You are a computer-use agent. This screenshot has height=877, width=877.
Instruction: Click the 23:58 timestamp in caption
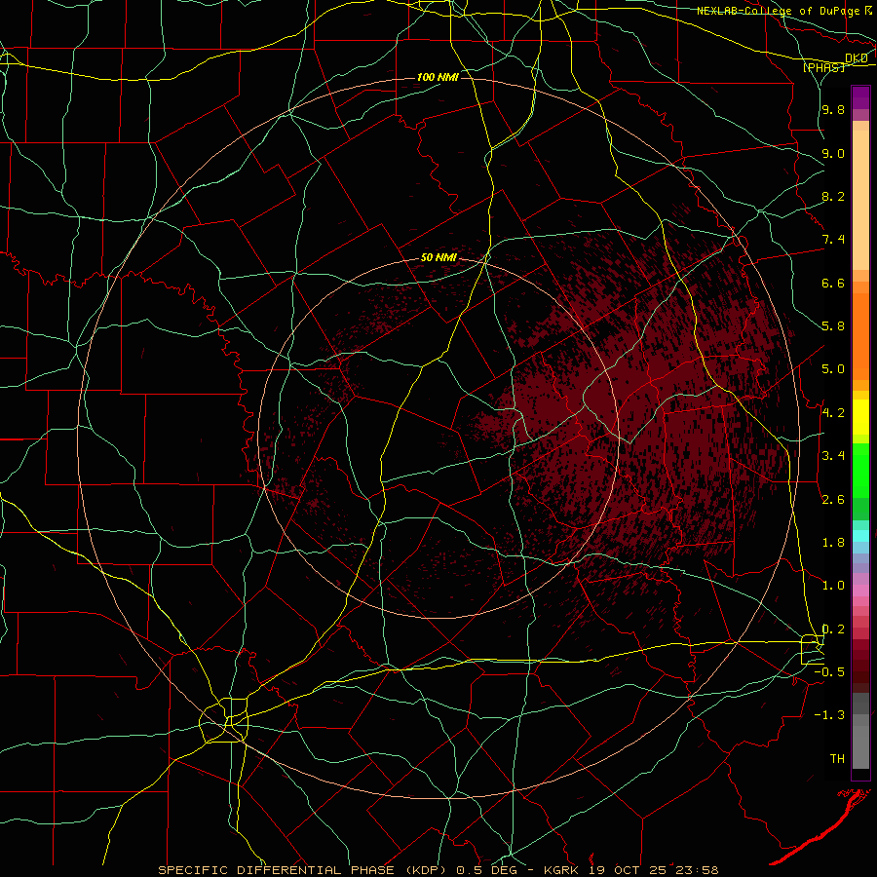coord(699,870)
